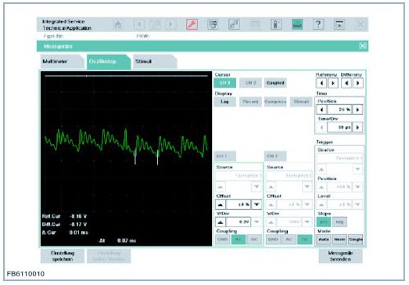The height and width of the screenshot is (285, 409).
Task: Raise CH1 Offset with up arrow
Action: pos(221,204)
